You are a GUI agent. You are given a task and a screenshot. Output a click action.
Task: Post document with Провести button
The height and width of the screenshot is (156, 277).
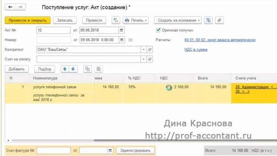coord(94,20)
